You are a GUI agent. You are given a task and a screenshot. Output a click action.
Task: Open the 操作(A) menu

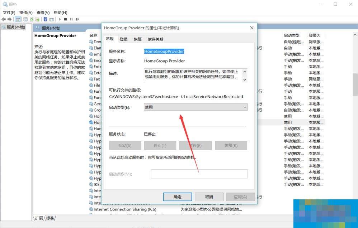[x=26, y=13]
